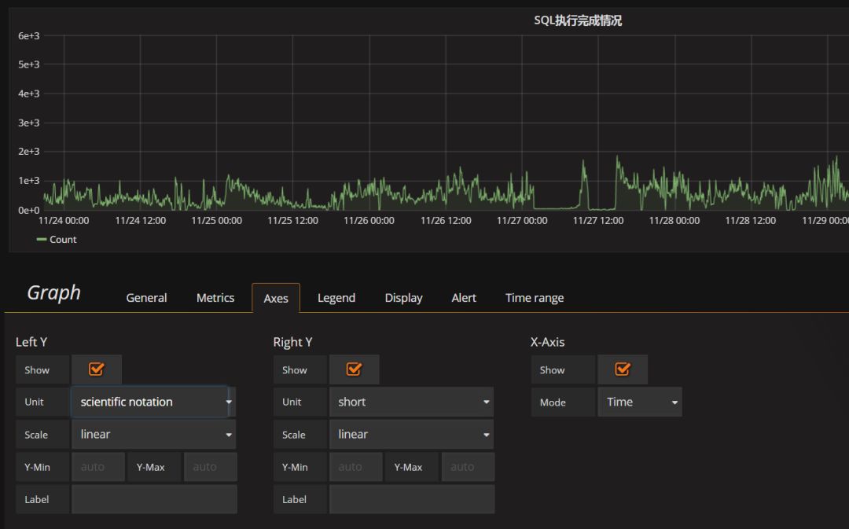849x529 pixels.
Task: Open the Alert tab
Action: 464,298
